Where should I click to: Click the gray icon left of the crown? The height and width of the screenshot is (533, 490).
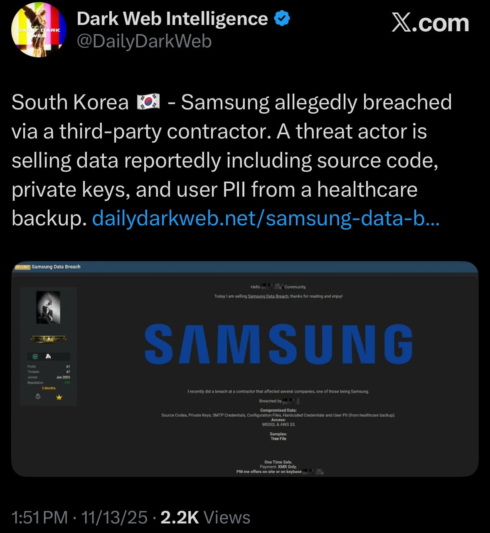[38, 397]
